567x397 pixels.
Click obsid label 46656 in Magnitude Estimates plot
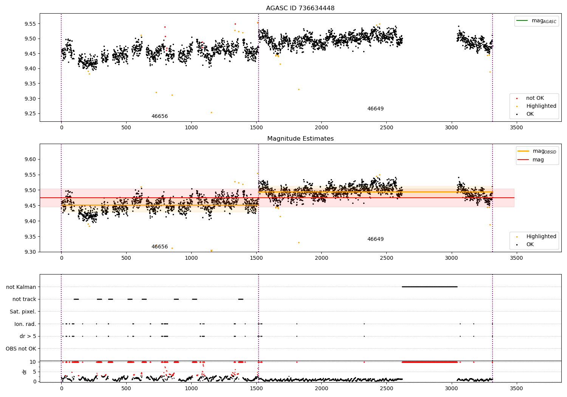tap(160, 247)
